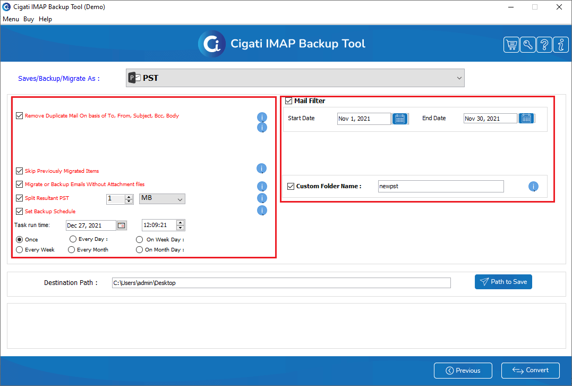Select the Every Day radio button
This screenshot has width=572, height=386.
[x=73, y=239]
